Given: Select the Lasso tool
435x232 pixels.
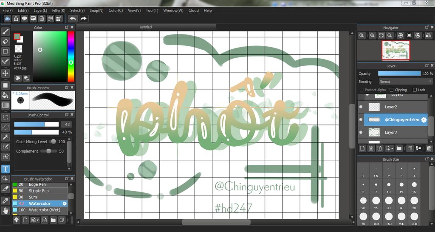Looking at the screenshot, I should (5, 127).
